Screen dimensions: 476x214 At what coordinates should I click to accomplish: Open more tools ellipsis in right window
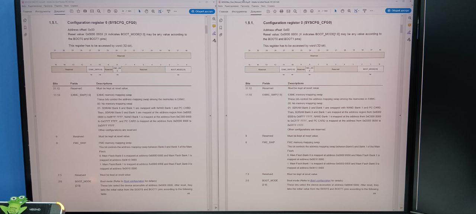[372, 11]
